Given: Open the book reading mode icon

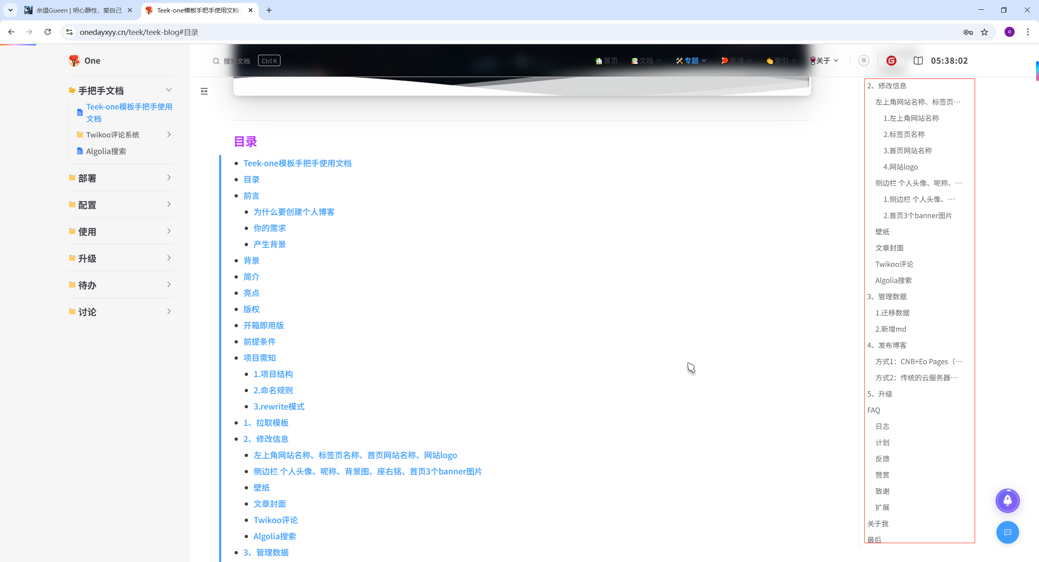Looking at the screenshot, I should (918, 61).
